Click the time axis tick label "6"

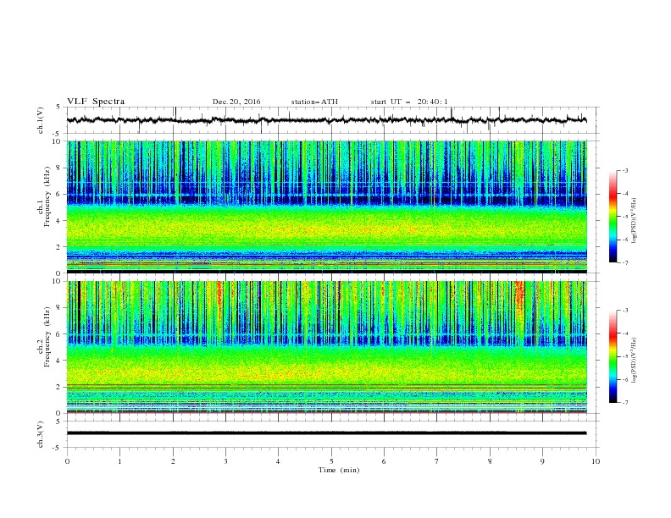[384, 461]
